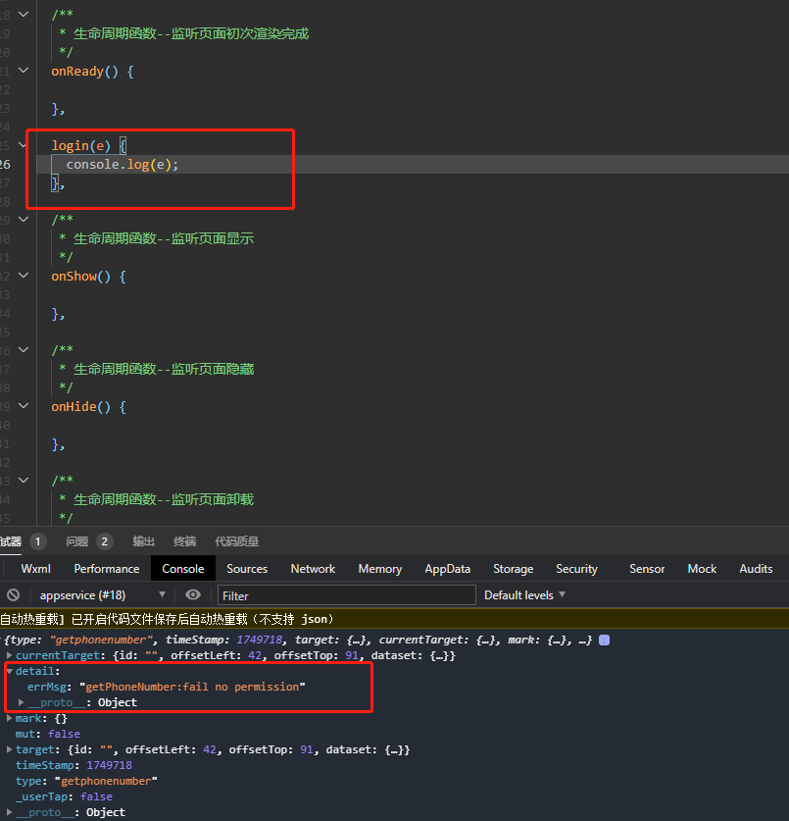
Task: Expand the target object entry
Action: tap(10, 749)
